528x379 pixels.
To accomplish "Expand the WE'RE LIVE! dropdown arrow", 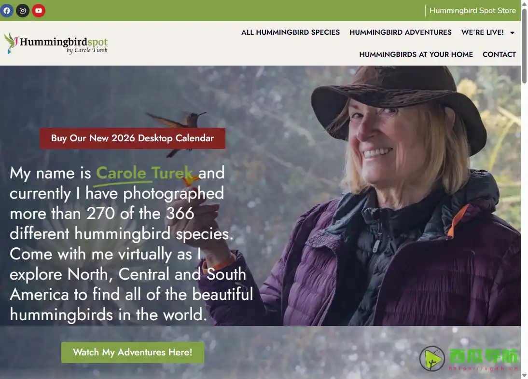I will coord(512,33).
